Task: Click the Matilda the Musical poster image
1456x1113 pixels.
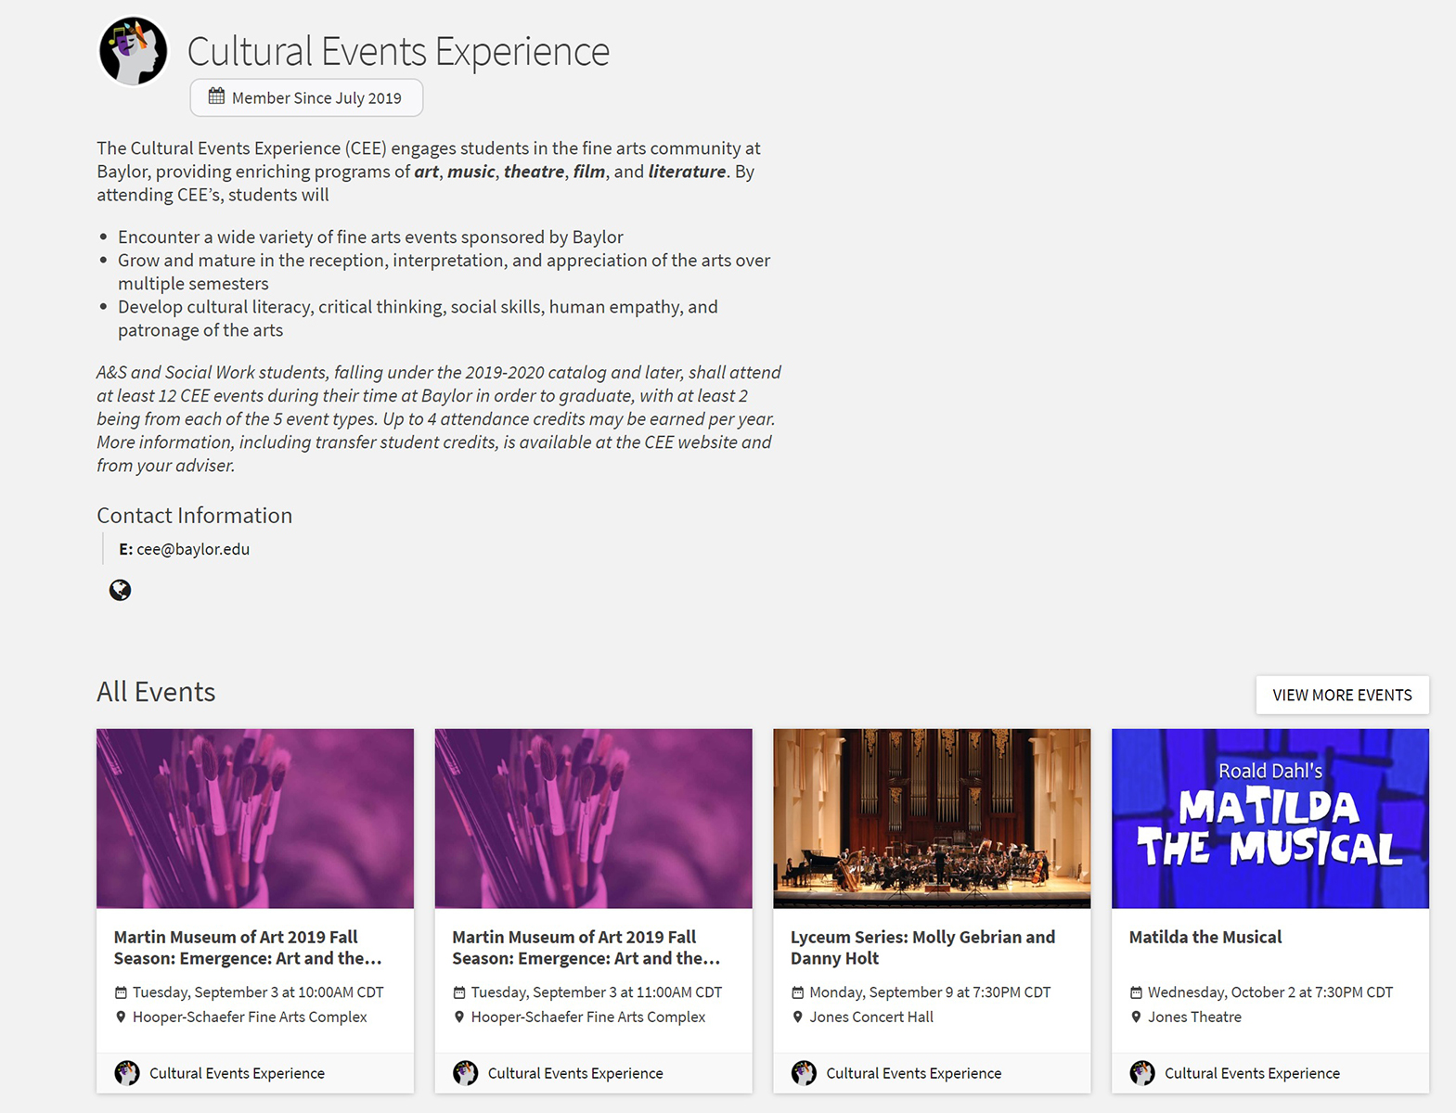Action: (x=1269, y=818)
